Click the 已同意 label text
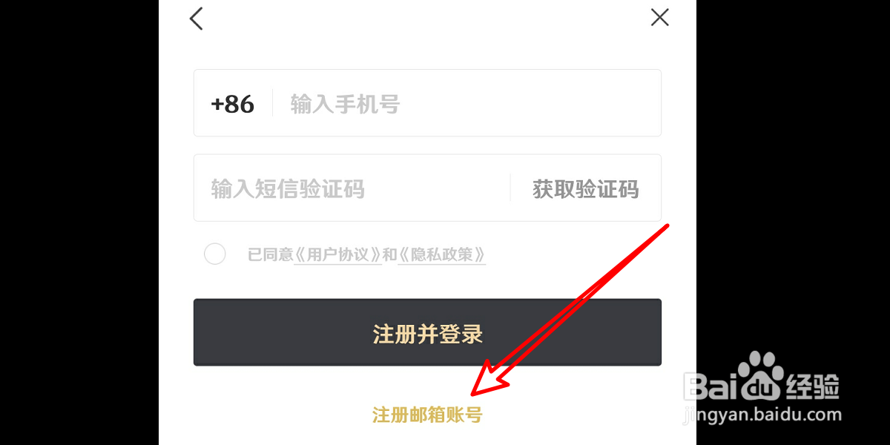 [x=270, y=255]
